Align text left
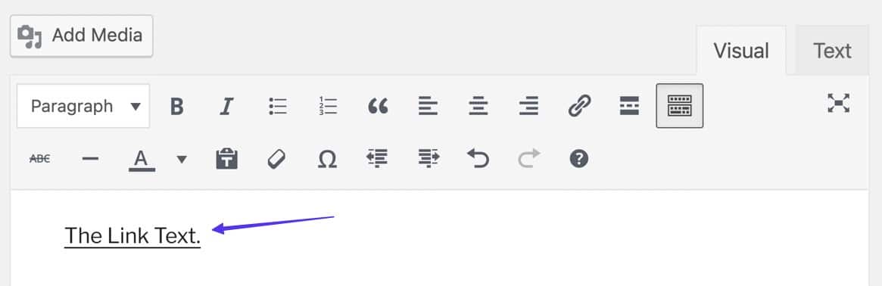882x286 pixels. (428, 106)
